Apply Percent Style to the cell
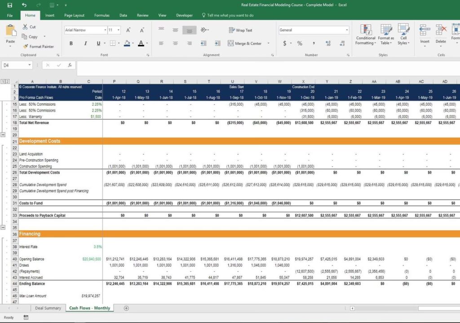This screenshot has height=323, width=460. [x=300, y=44]
